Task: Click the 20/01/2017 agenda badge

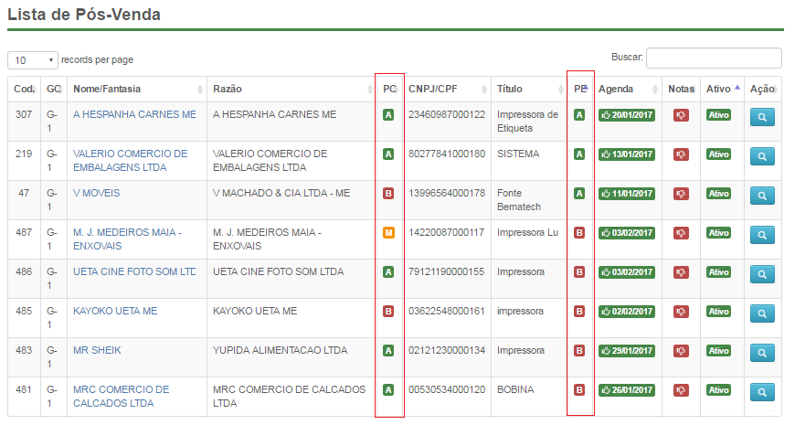Action: coord(627,115)
